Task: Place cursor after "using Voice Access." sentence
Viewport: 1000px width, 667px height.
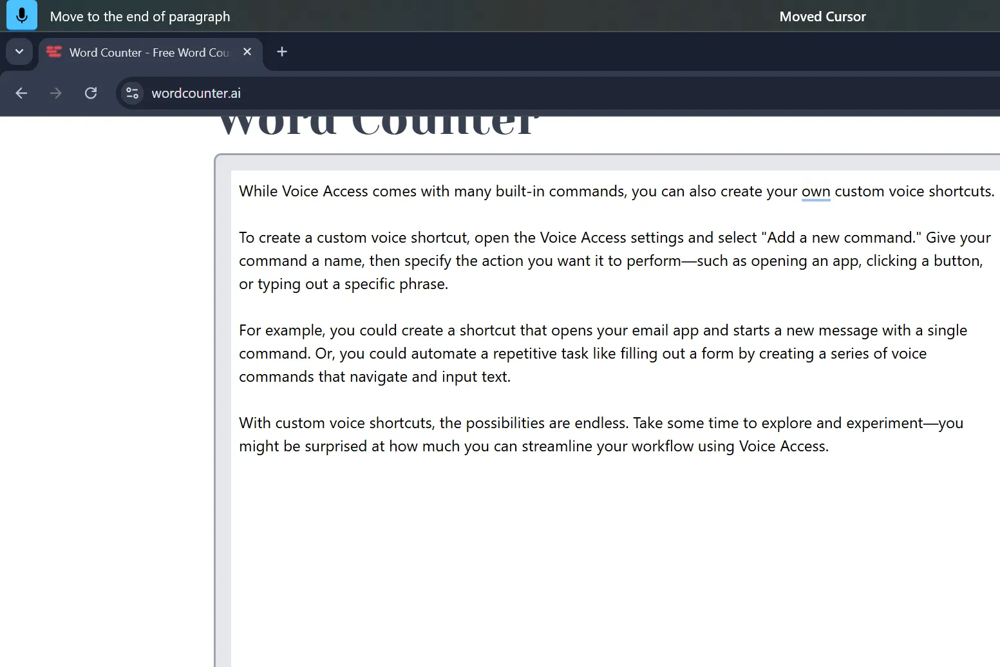Action: 830,447
